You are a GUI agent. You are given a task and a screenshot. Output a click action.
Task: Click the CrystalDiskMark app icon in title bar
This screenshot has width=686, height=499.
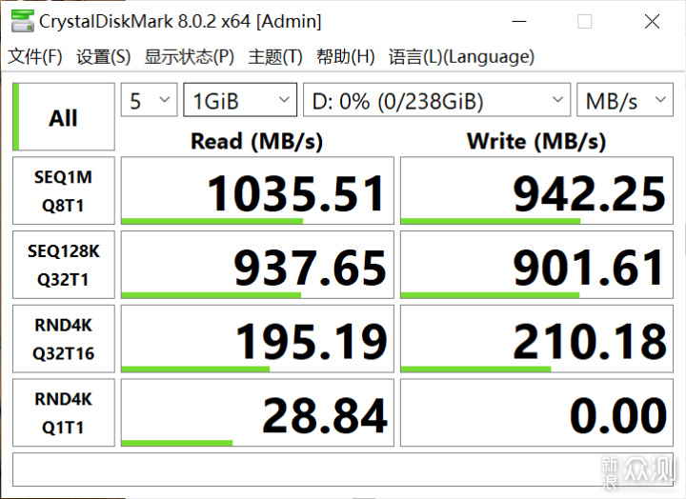(x=22, y=21)
